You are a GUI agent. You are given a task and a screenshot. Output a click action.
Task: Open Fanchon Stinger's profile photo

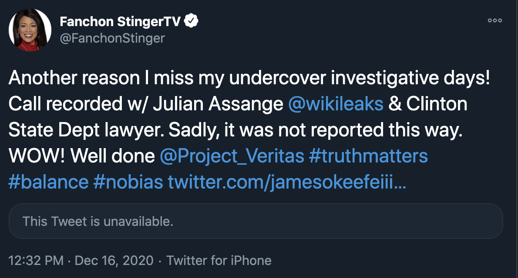(28, 29)
